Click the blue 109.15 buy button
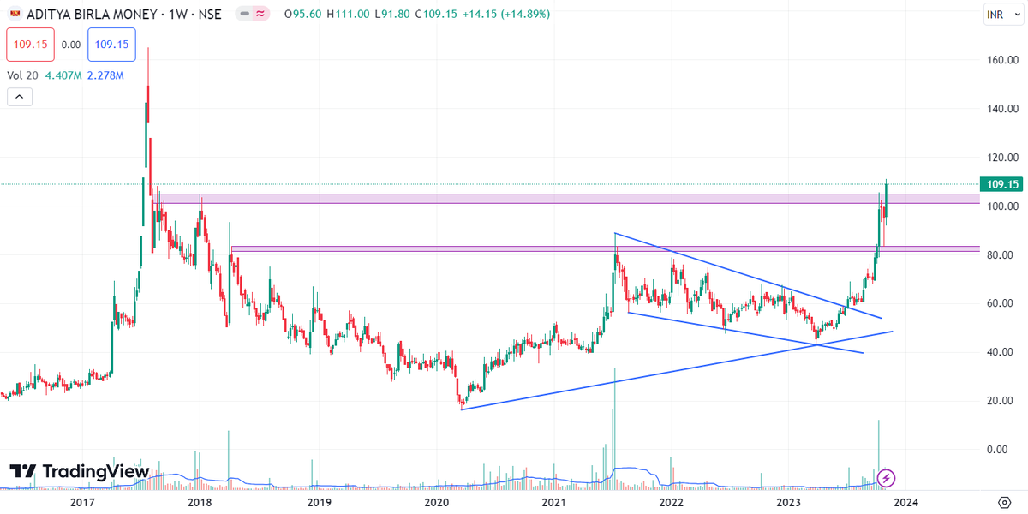The width and height of the screenshot is (1028, 514). (x=112, y=45)
